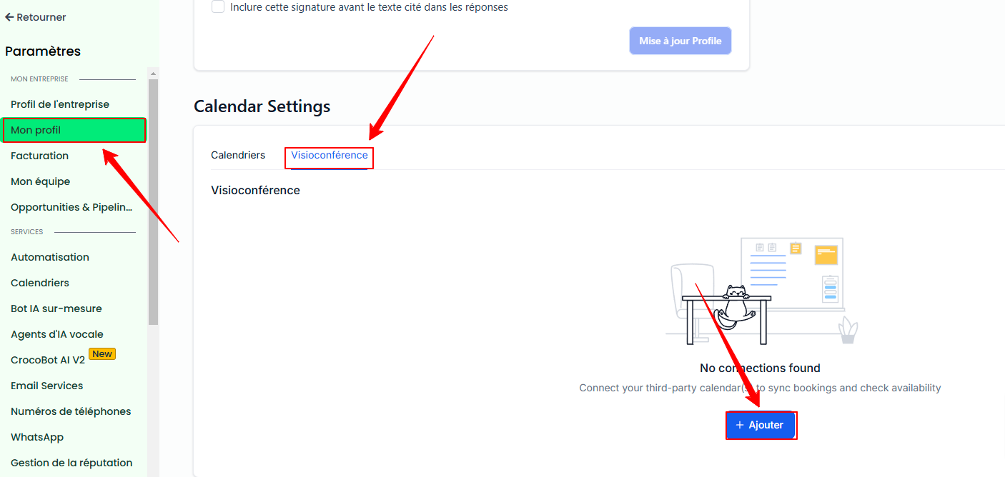This screenshot has width=1005, height=477.
Task: Switch to the Calendriers tab
Action: point(238,155)
